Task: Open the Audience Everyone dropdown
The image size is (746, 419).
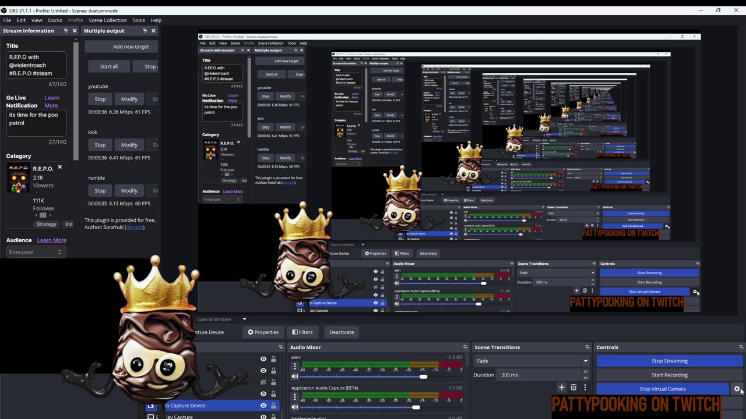Action: pos(35,252)
